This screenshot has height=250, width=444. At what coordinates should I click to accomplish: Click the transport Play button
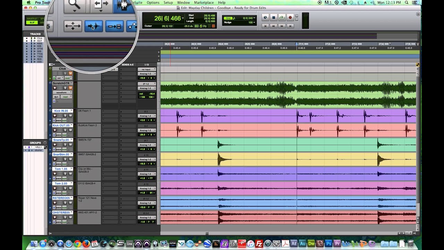click(282, 17)
